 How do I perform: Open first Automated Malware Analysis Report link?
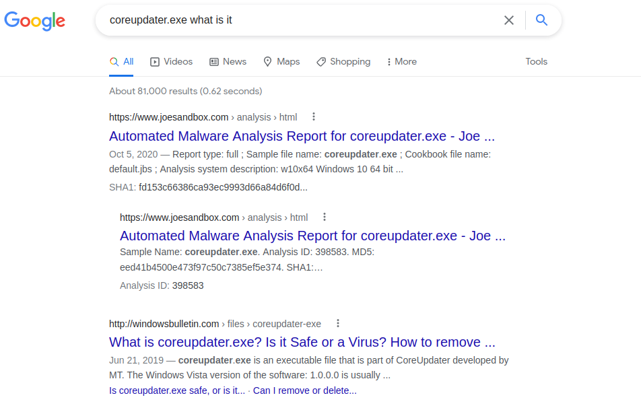(302, 136)
